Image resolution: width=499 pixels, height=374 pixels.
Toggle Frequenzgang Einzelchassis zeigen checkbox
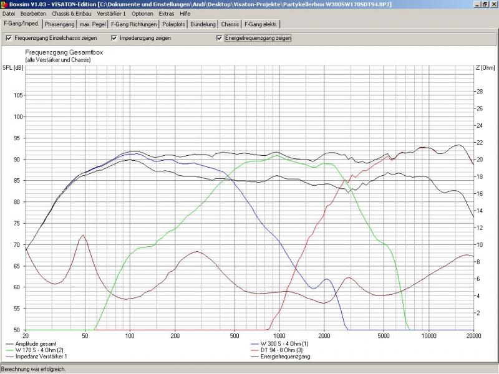click(x=9, y=38)
